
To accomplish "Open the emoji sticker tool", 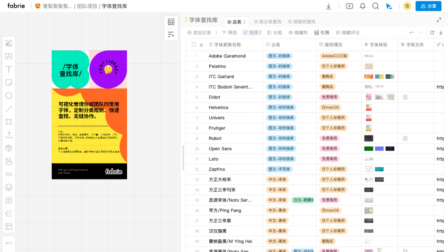I will (x=9, y=187).
